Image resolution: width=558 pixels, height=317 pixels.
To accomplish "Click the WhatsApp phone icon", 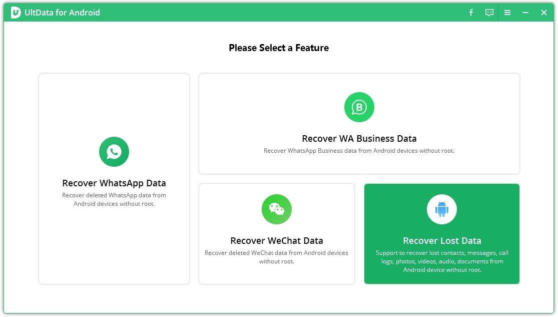I will coord(114,152).
